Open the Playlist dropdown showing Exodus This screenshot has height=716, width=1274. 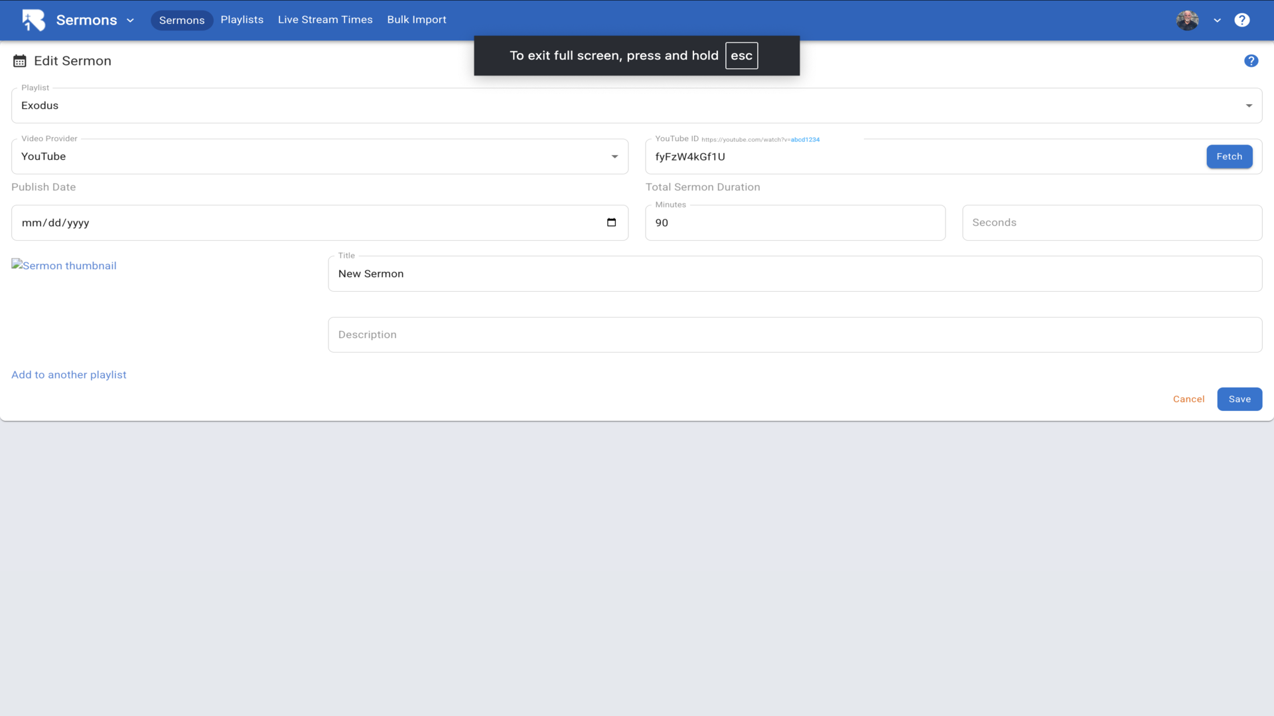tap(636, 105)
